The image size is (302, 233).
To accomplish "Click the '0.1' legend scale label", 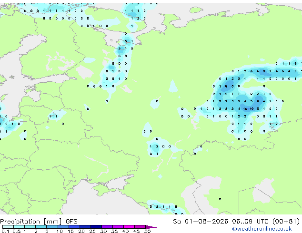I will point(5,231).
